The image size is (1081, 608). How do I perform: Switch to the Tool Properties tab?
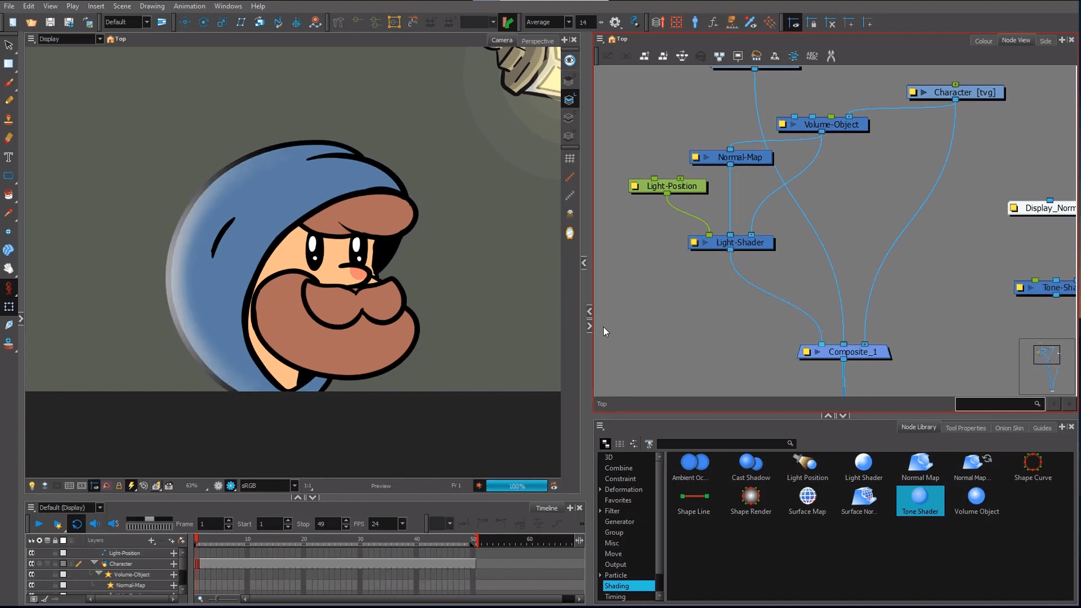[965, 428]
